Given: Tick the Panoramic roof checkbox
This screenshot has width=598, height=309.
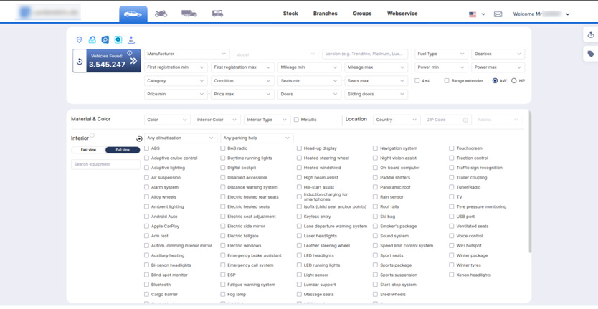Looking at the screenshot, I should point(375,187).
